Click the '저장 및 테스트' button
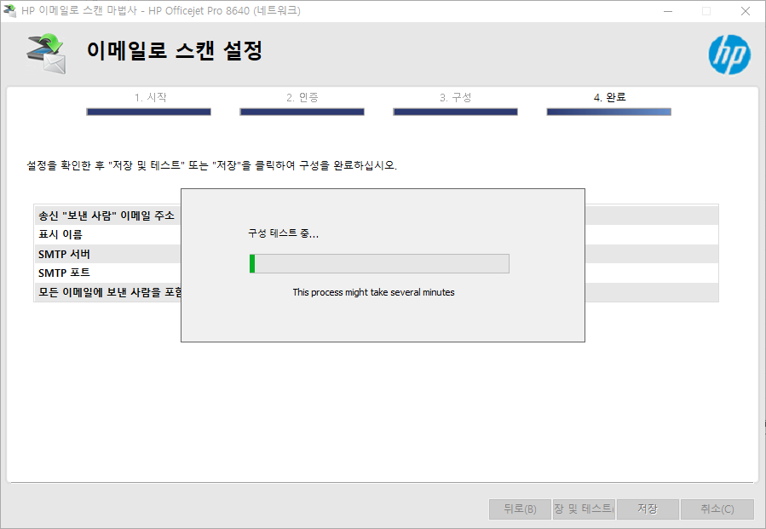 584,509
